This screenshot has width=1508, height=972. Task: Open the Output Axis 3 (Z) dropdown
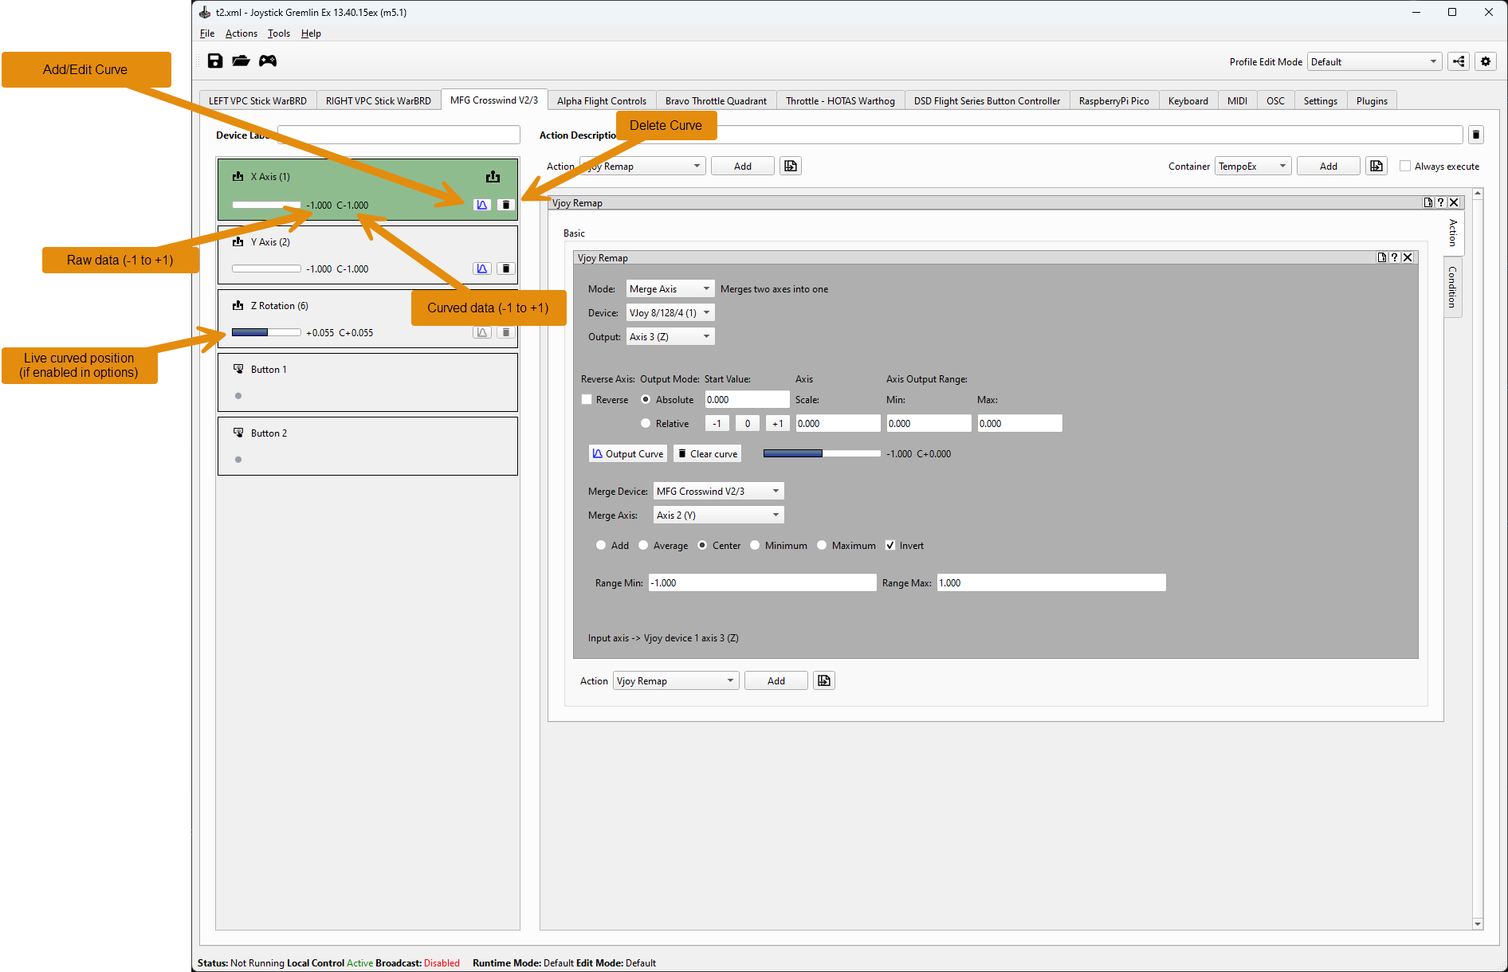670,336
